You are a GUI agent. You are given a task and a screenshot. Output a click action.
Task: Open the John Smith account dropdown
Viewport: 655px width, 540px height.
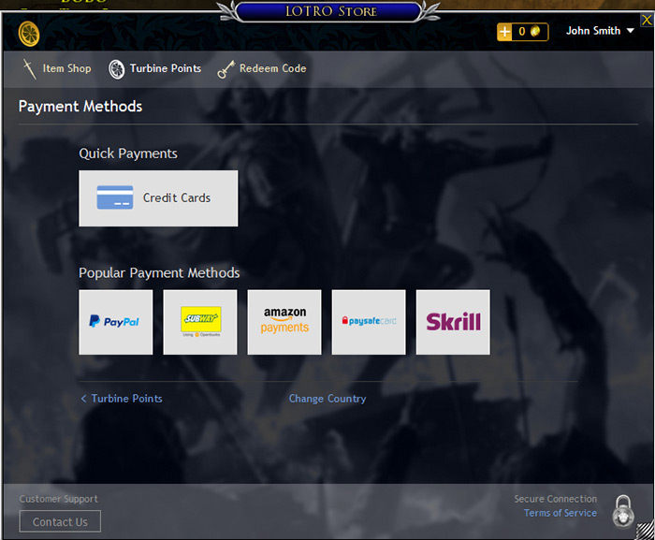(x=600, y=31)
